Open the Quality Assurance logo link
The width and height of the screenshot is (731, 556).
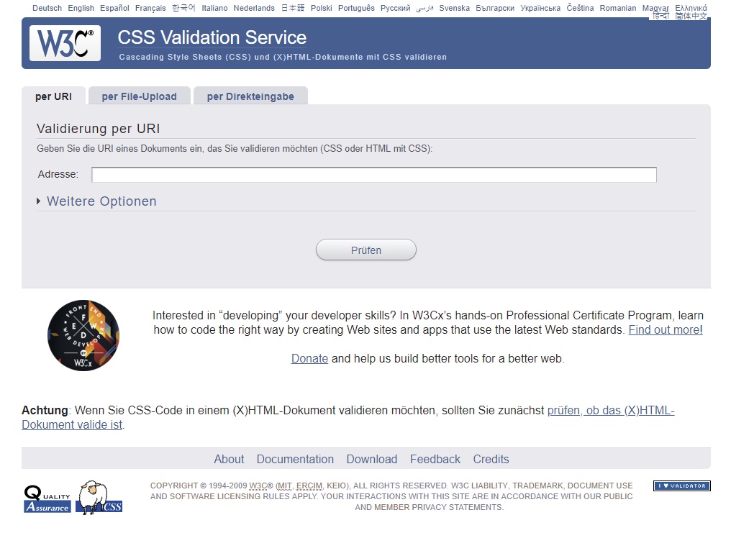[x=47, y=498]
